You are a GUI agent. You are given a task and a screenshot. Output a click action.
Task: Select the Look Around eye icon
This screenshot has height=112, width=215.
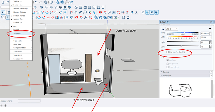pos(132,12)
